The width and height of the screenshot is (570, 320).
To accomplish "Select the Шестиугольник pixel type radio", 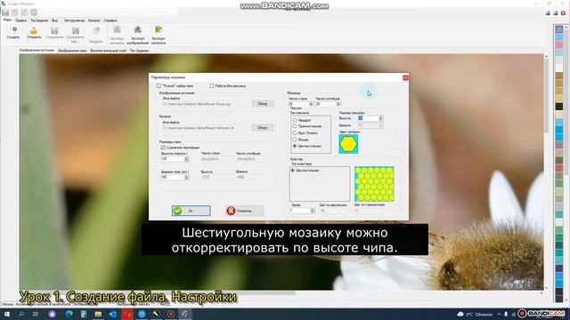I will click(295, 146).
